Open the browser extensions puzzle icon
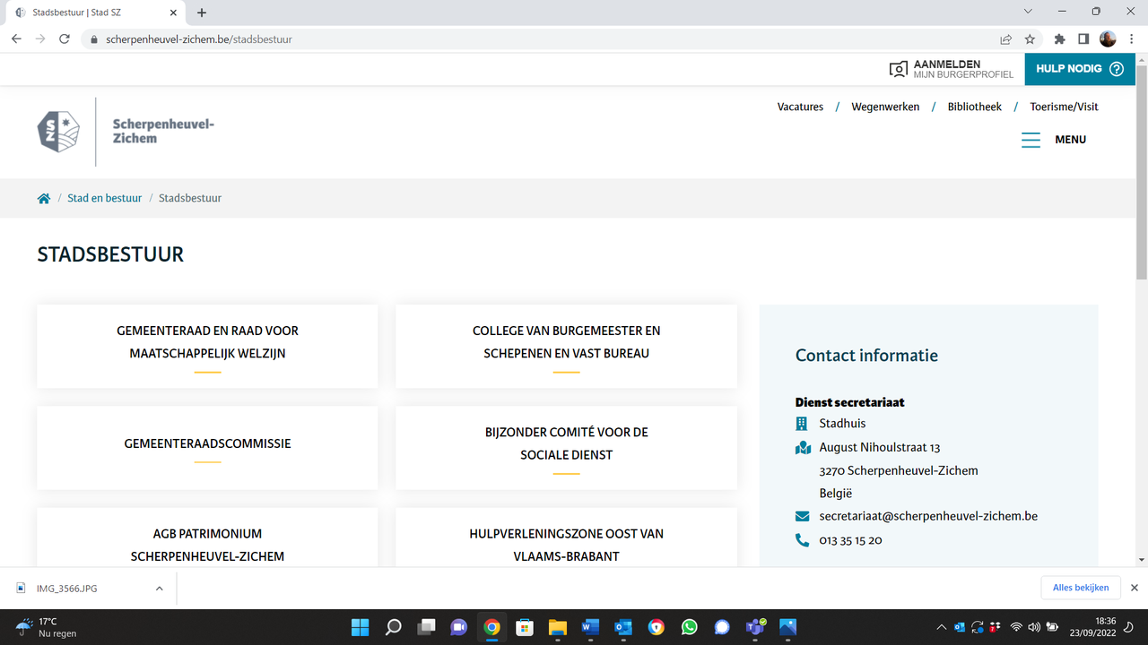 point(1059,39)
